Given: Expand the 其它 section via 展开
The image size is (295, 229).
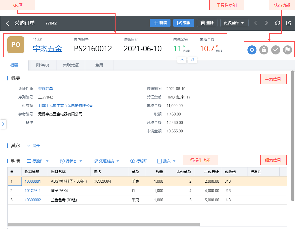Looking at the screenshot, I should [33, 146].
